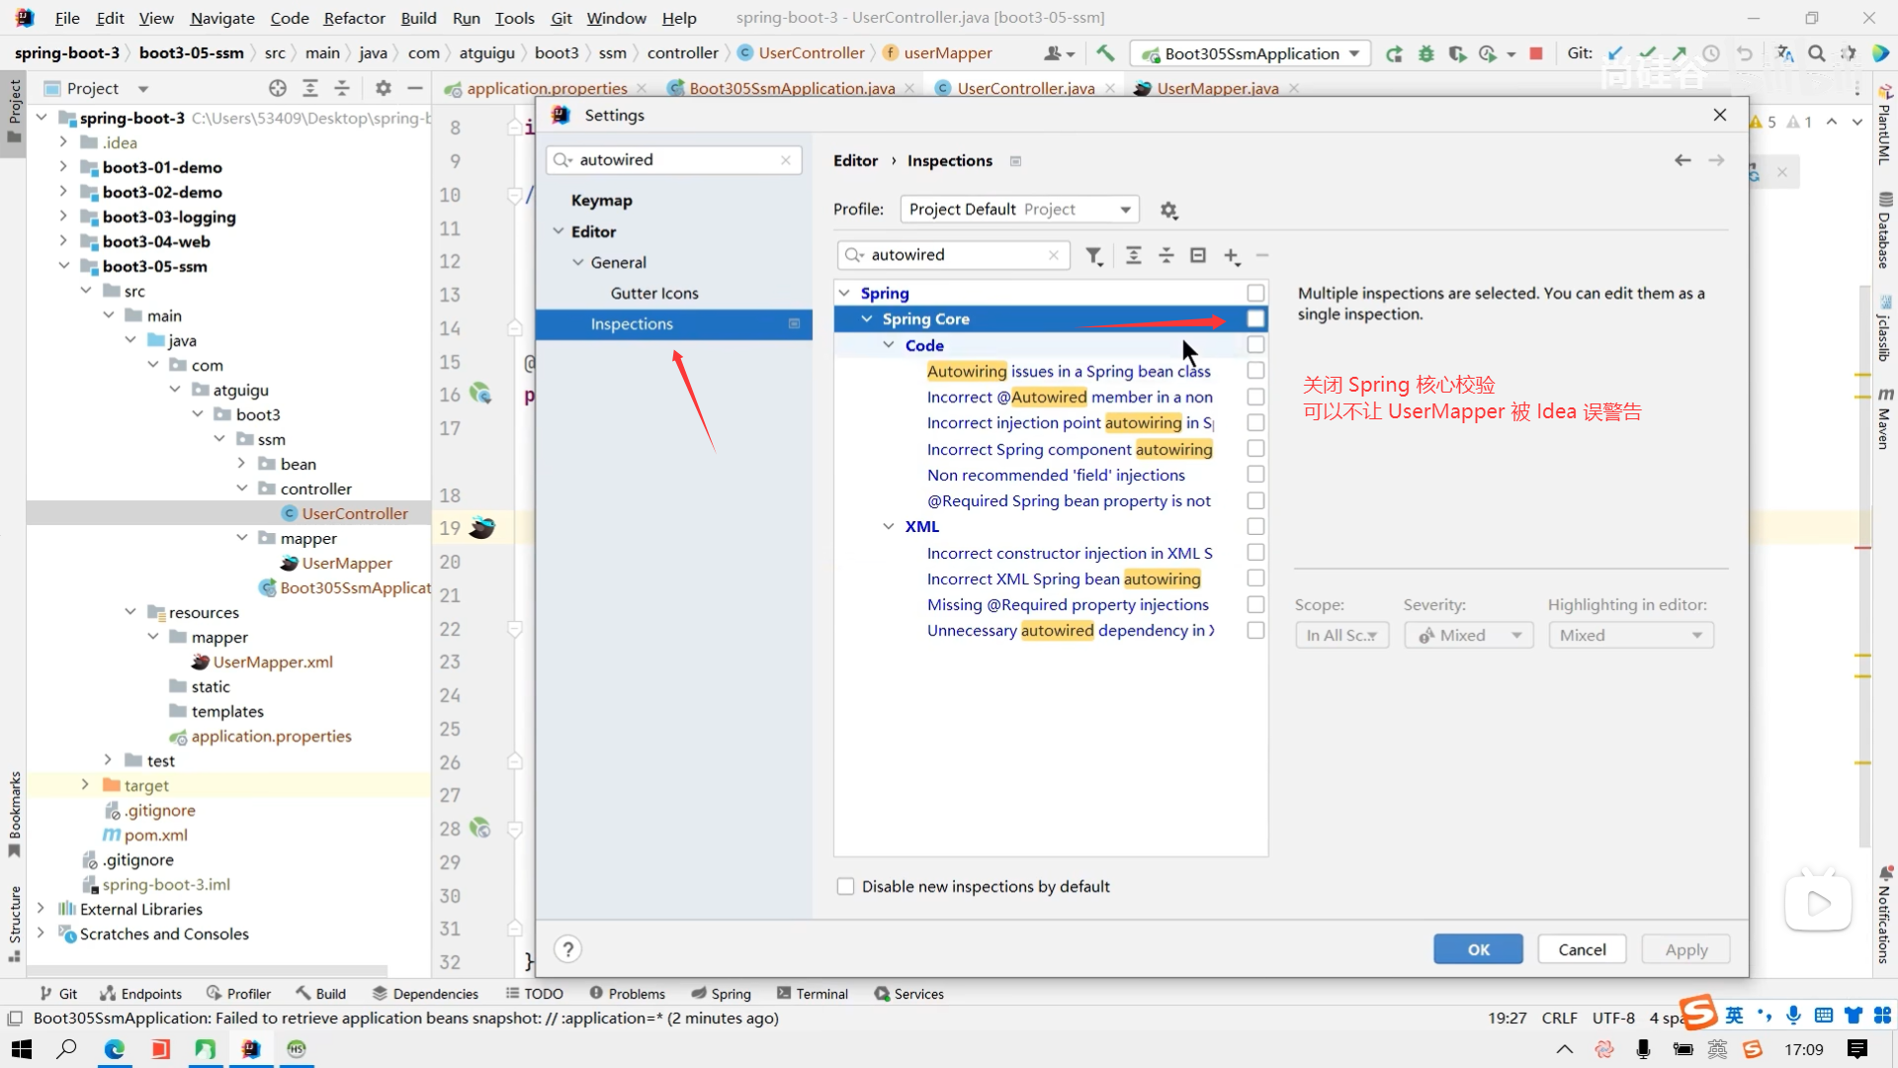
Task: Switch to the UserMapper.java editor tab
Action: tap(1217, 88)
